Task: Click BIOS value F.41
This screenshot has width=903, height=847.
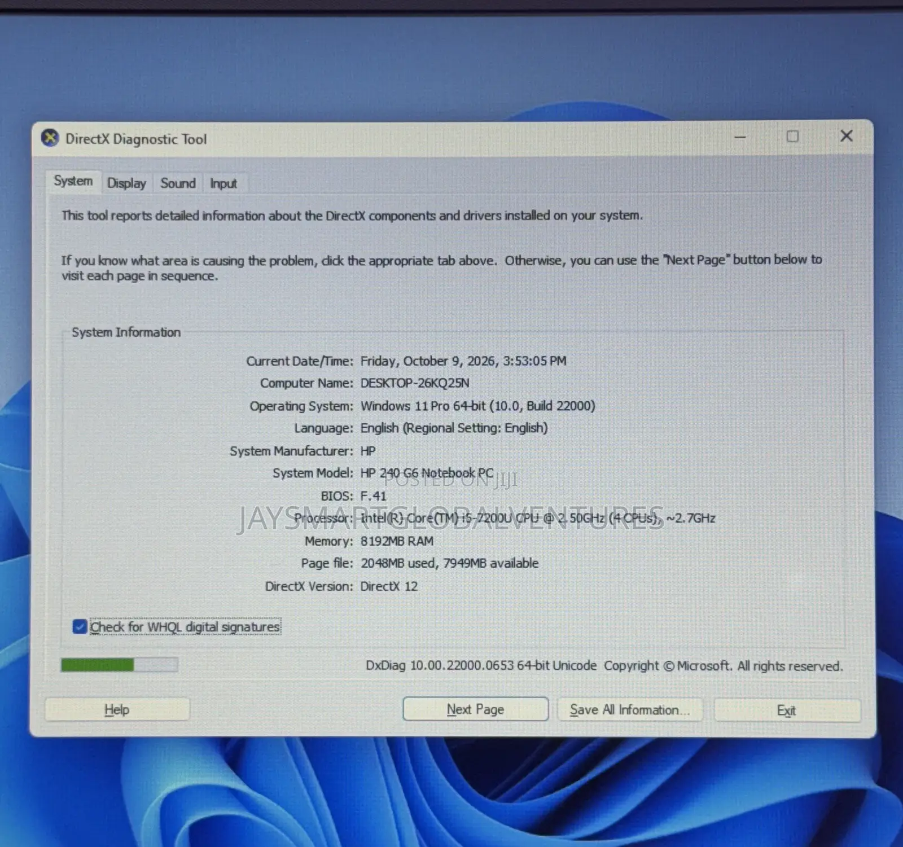Action: (x=373, y=496)
